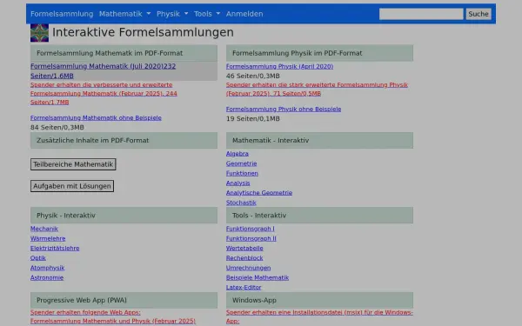Open the Optik link
Image resolution: width=522 pixels, height=326 pixels.
(38, 258)
